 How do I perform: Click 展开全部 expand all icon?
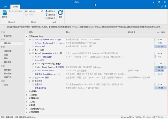47,11
